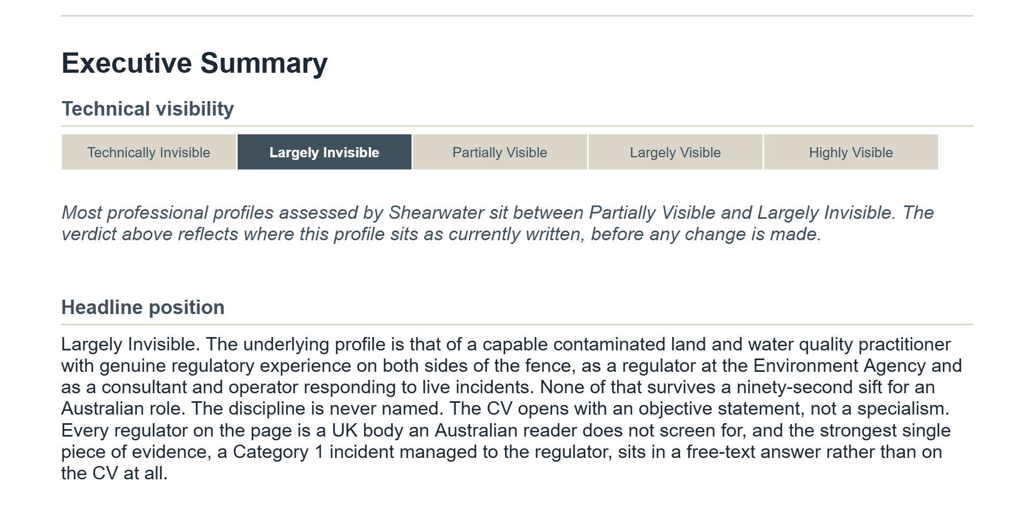
Task: Click 'the CV at all.' closing line
Action: click(115, 473)
